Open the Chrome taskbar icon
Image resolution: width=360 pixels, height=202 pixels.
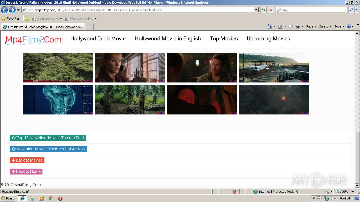51,198
